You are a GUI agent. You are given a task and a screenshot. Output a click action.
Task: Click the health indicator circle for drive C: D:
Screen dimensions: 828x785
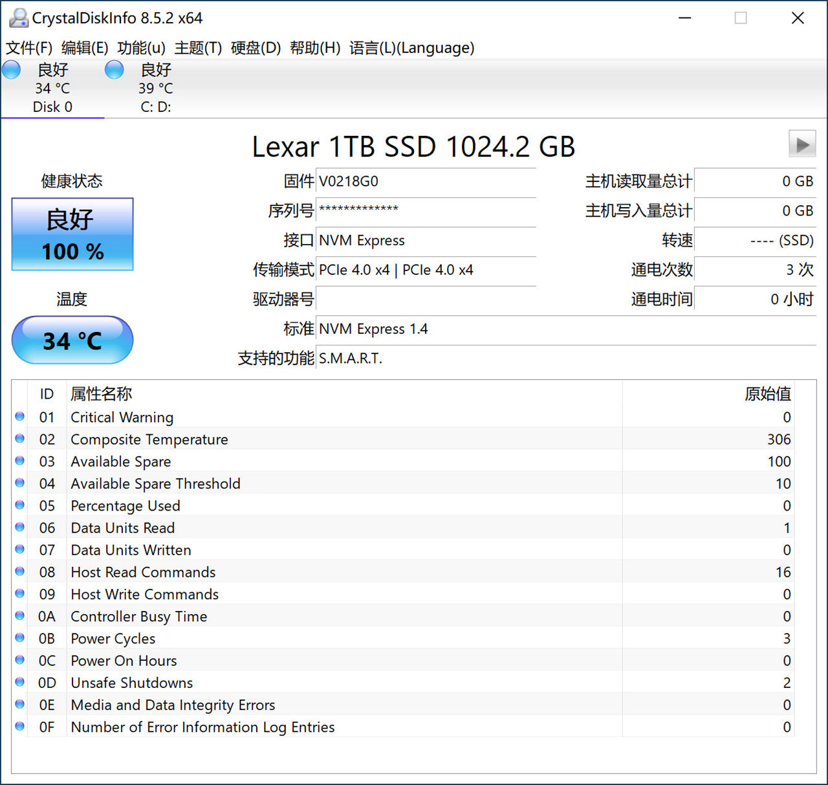pos(114,69)
